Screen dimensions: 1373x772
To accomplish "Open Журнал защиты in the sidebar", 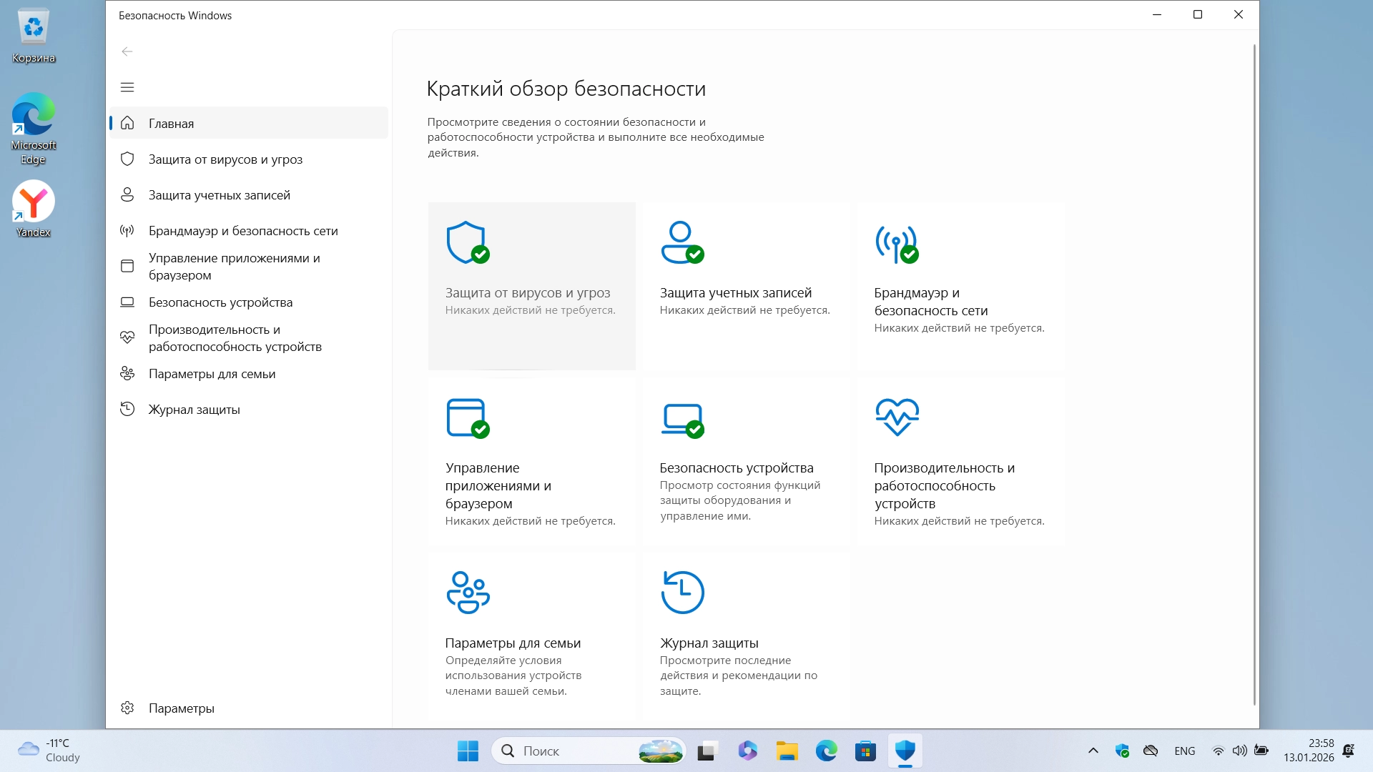I will [194, 410].
